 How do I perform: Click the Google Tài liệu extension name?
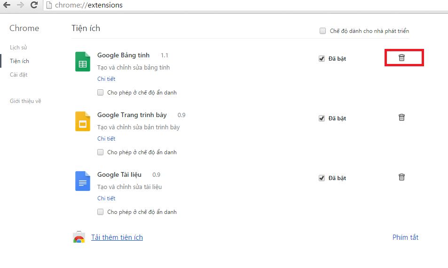click(119, 174)
